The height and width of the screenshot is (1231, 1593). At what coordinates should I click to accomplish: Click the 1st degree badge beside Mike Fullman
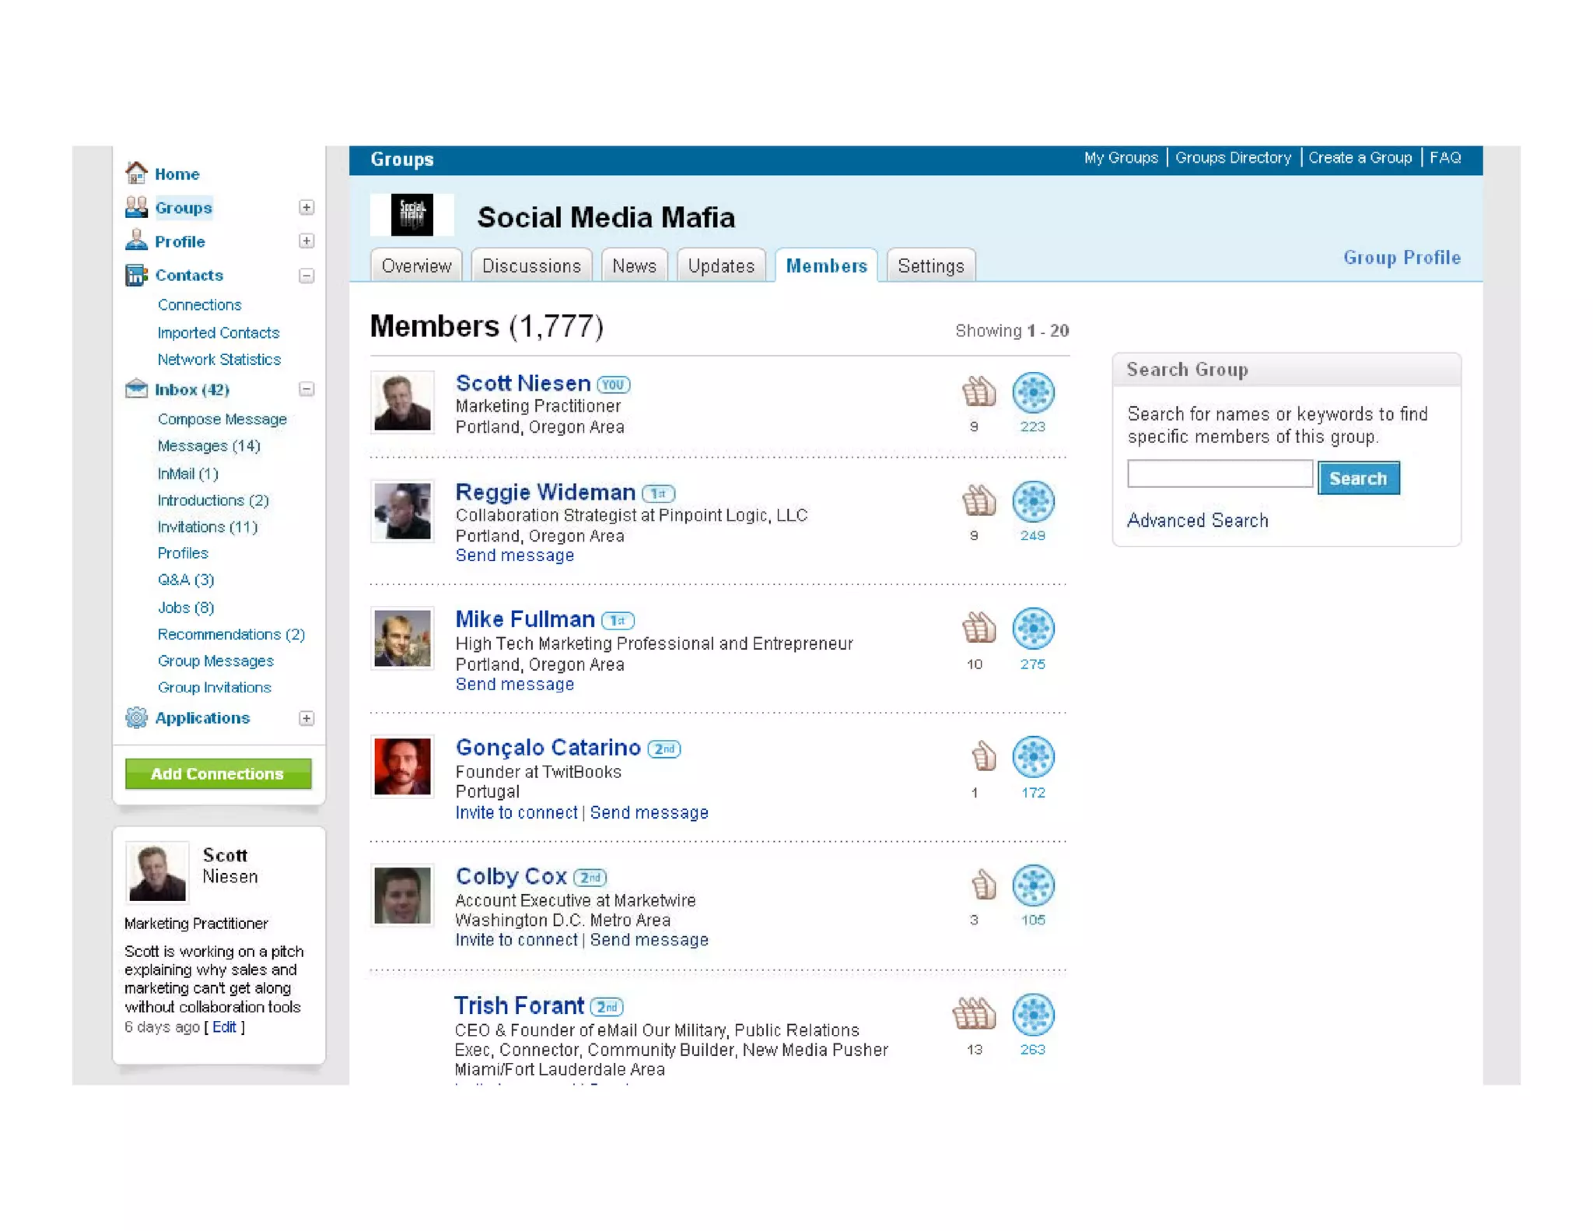pyautogui.click(x=618, y=620)
